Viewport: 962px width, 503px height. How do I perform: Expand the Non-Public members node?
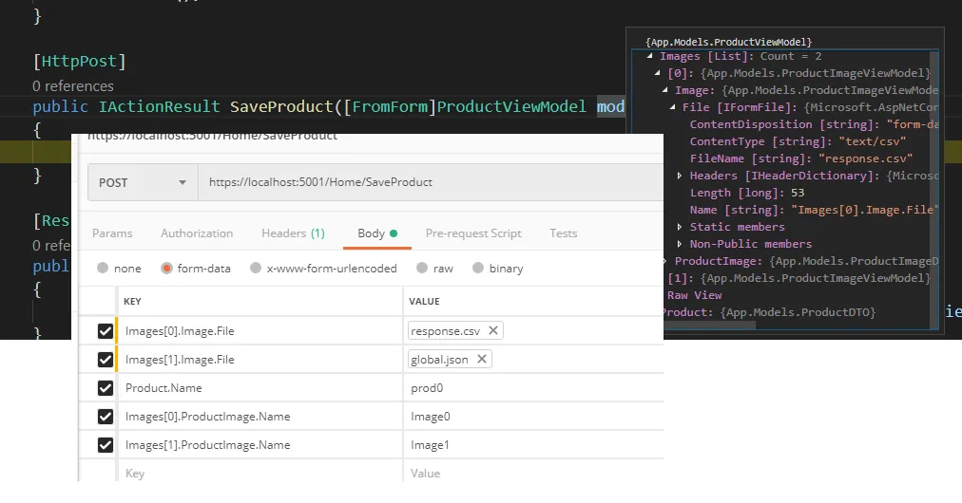click(x=680, y=244)
